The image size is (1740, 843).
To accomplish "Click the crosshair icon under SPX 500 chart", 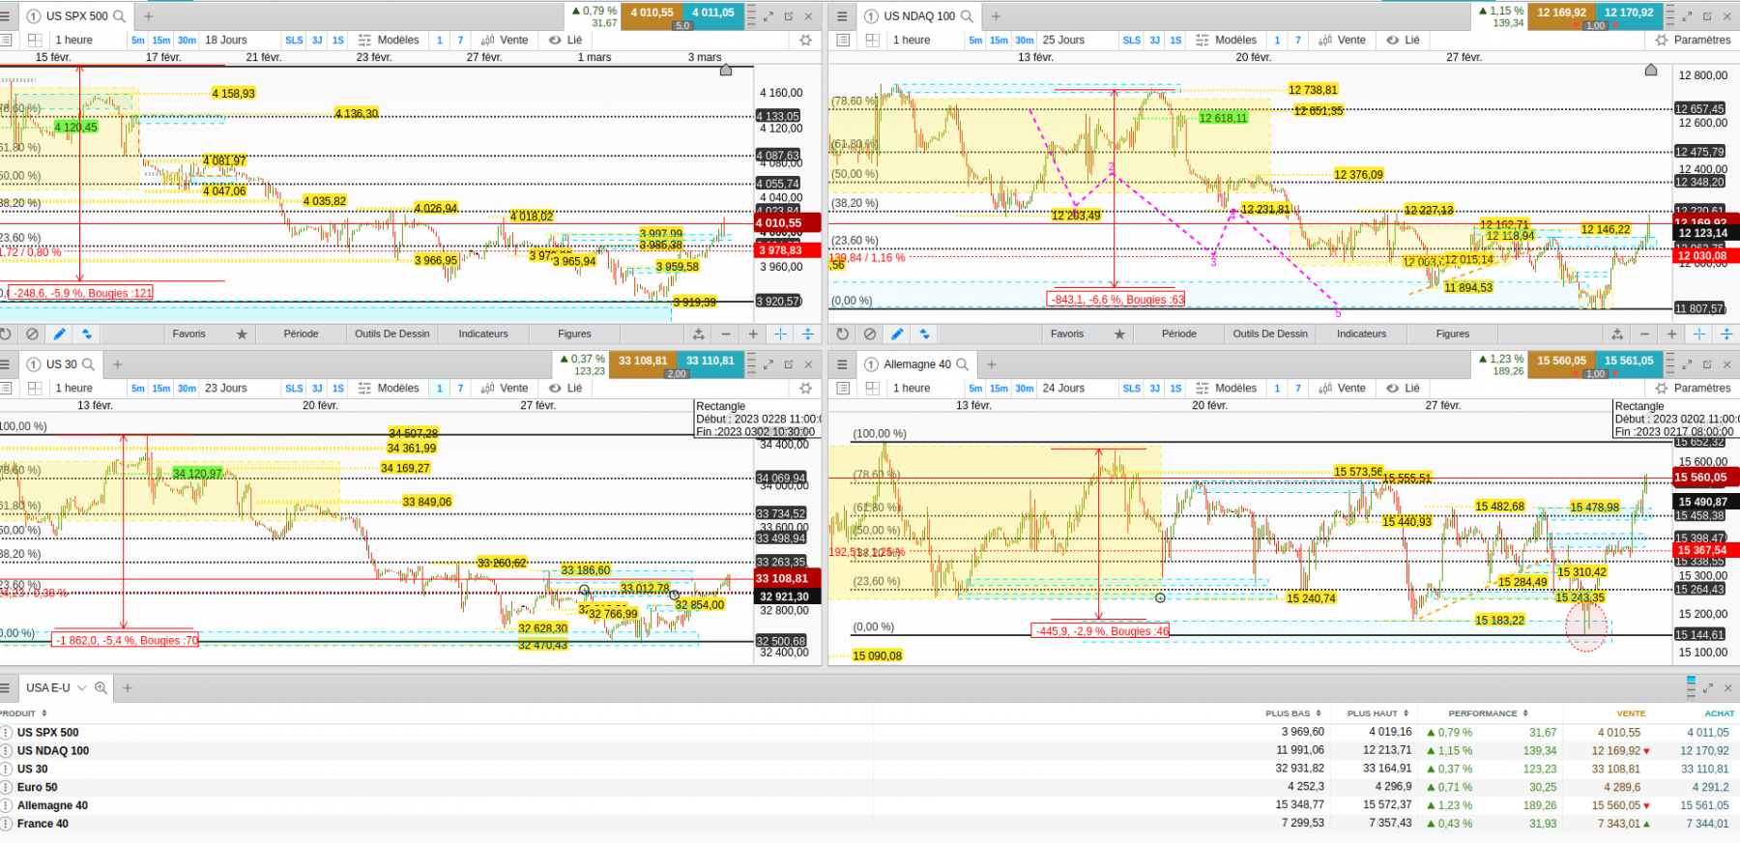I will [780, 334].
